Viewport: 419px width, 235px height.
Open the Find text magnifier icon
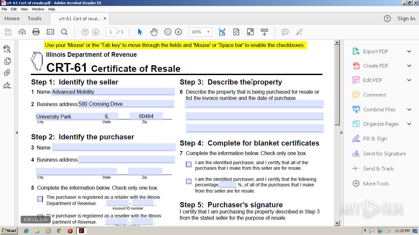64,32
